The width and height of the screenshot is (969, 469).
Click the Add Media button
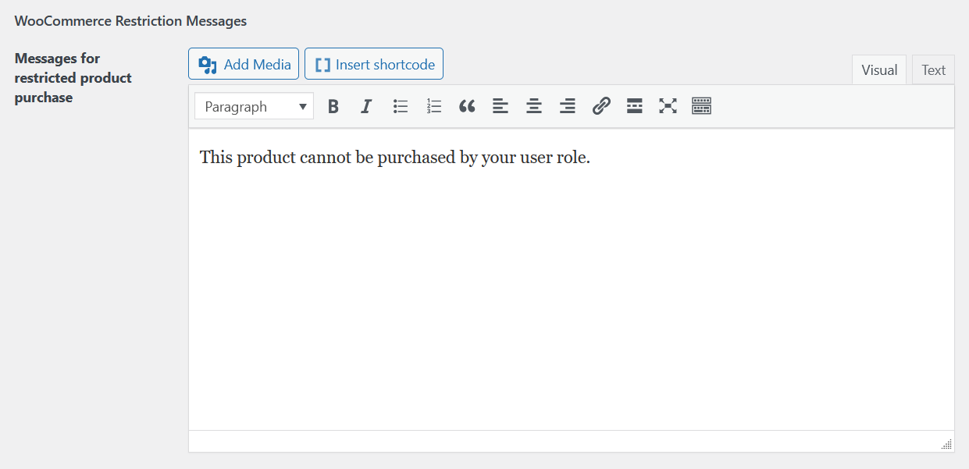244,64
